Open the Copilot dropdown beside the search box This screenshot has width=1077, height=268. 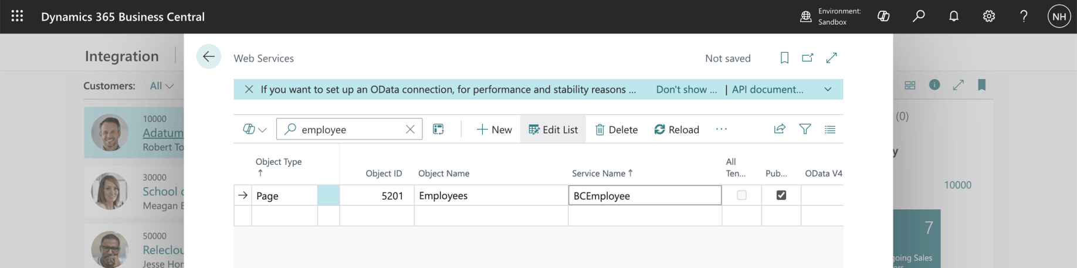pos(255,129)
